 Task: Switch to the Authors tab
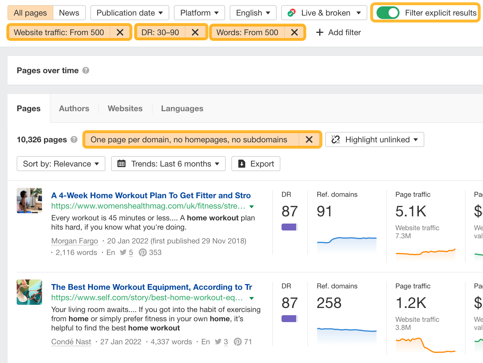(x=74, y=108)
